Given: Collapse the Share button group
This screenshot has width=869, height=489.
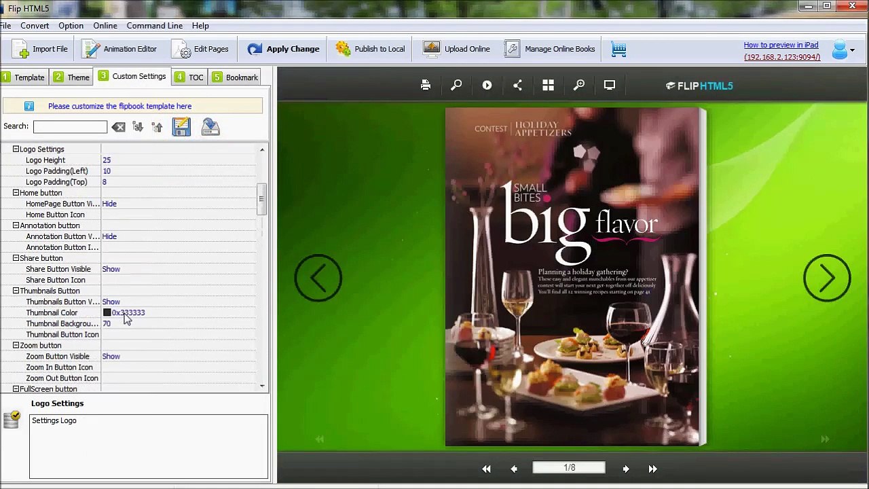Looking at the screenshot, I should click(x=16, y=258).
